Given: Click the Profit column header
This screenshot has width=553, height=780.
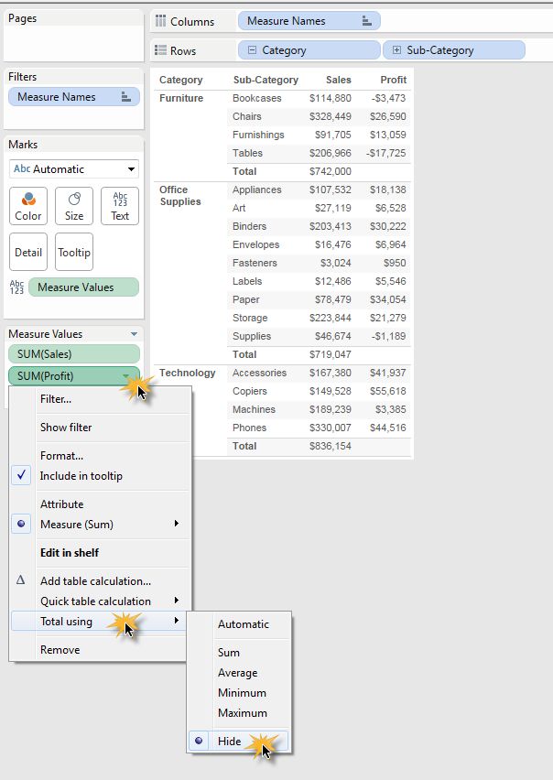Looking at the screenshot, I should pyautogui.click(x=394, y=80).
